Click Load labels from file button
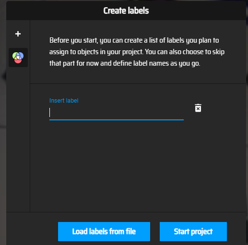248x245 pixels. pos(104,231)
